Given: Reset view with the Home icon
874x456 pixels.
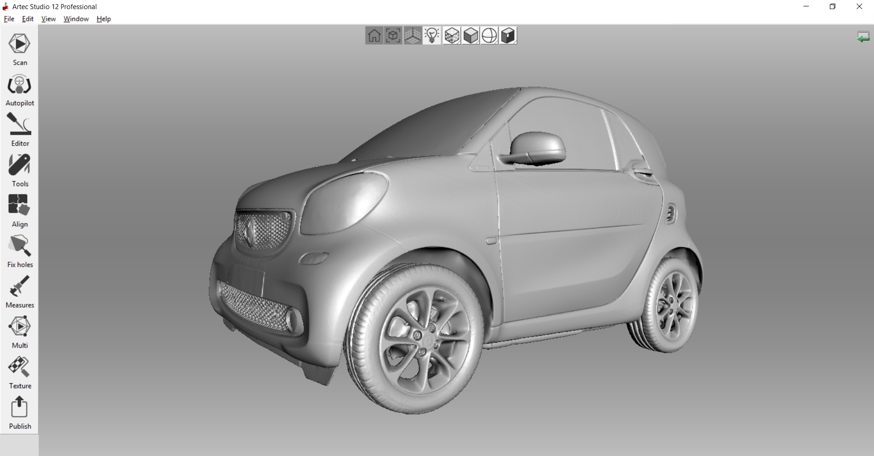Looking at the screenshot, I should pos(374,35).
